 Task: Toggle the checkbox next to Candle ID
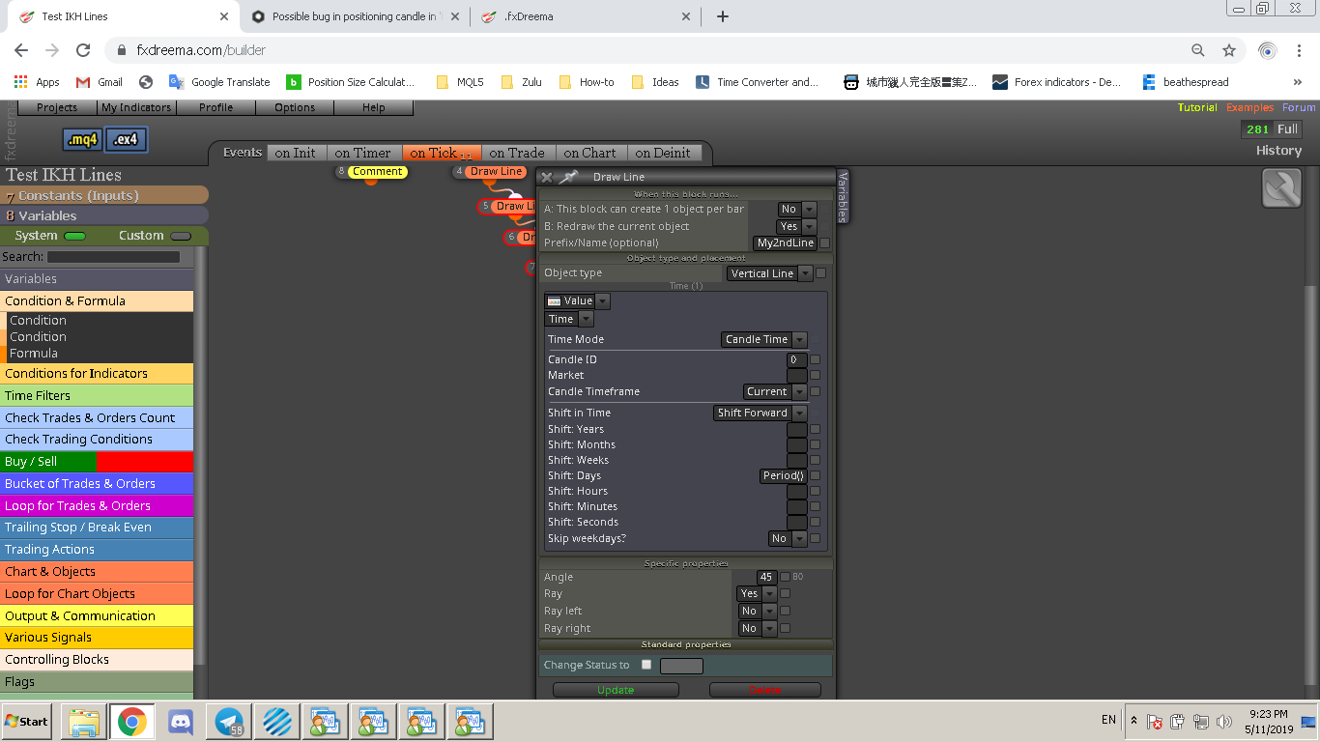point(815,359)
